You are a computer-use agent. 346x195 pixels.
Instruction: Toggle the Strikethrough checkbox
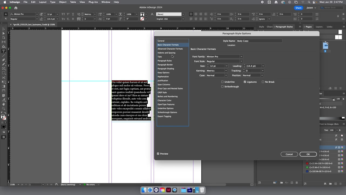pos(222,87)
